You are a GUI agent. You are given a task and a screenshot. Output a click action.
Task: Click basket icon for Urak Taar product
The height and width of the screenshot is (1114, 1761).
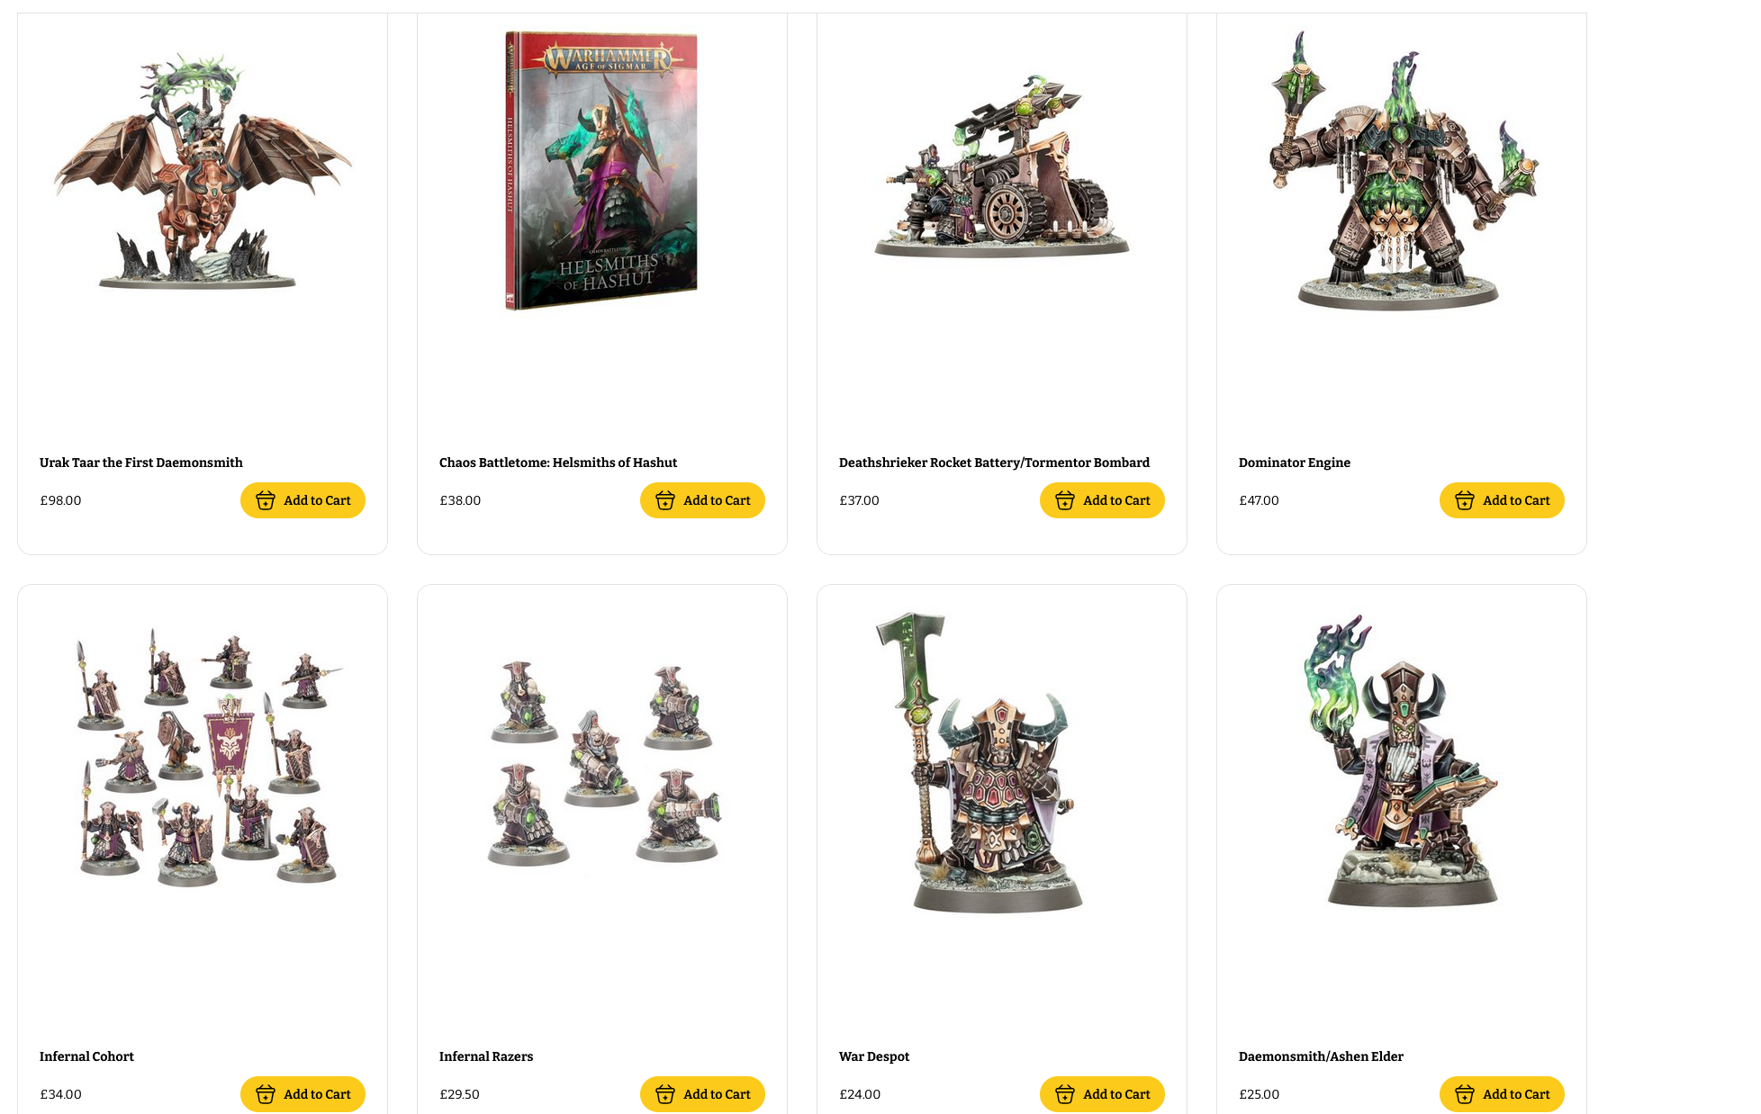(x=266, y=500)
